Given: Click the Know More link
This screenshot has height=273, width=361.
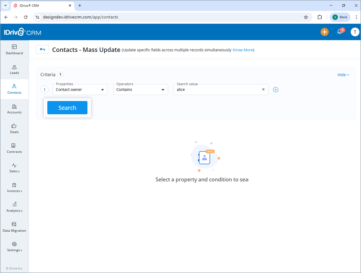Looking at the screenshot, I should pos(243,50).
